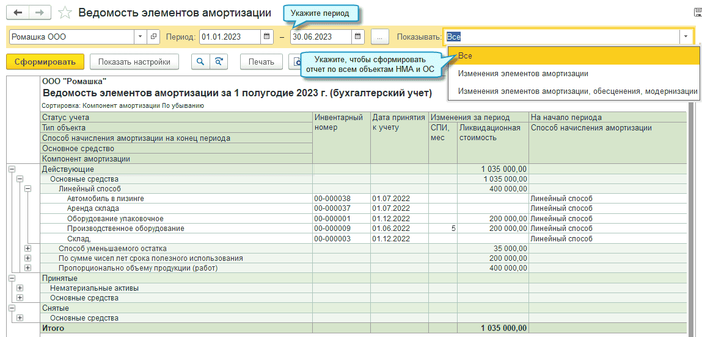The width and height of the screenshot is (702, 337).
Task: Click the Показать настройки button
Action: point(134,62)
